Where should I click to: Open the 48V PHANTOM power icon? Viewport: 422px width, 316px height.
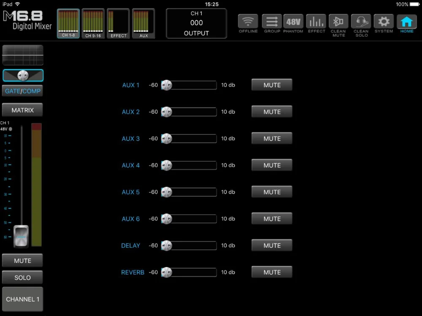pos(293,21)
